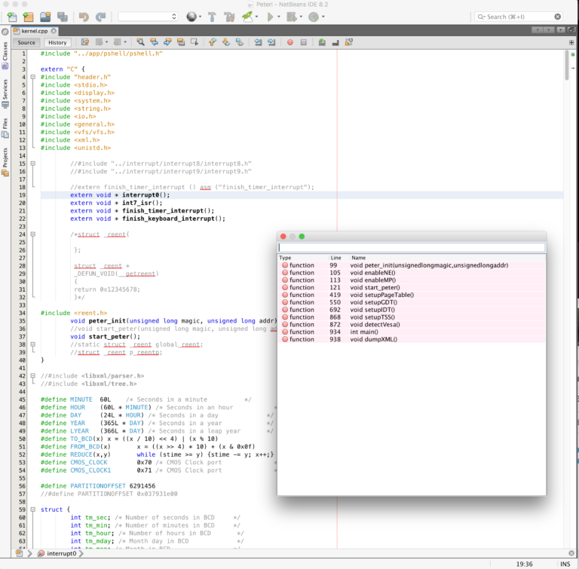Image resolution: width=579 pixels, height=569 pixels.
Task: Click the New Project icon
Action: point(28,17)
